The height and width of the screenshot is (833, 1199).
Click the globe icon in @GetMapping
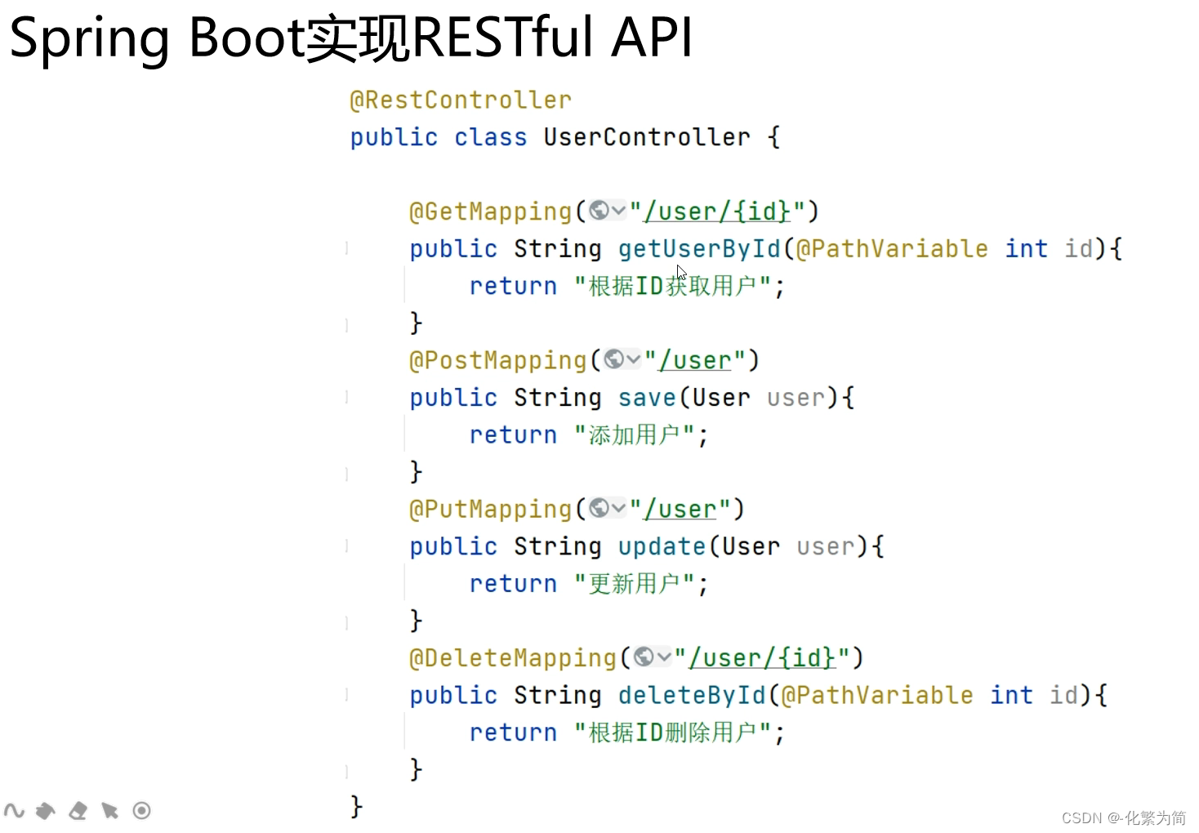599,211
